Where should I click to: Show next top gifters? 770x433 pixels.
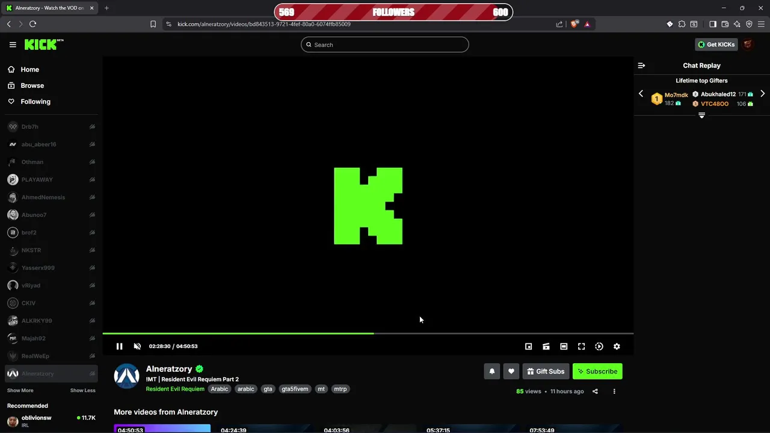762,94
